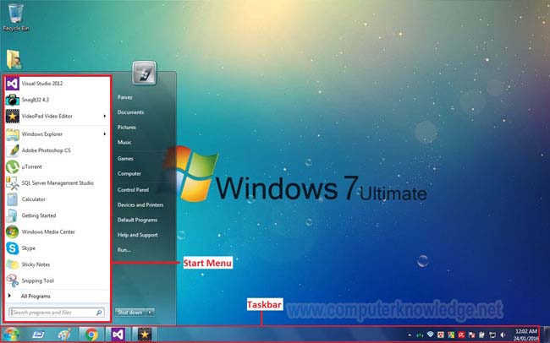Open Default Programs

coord(137,220)
